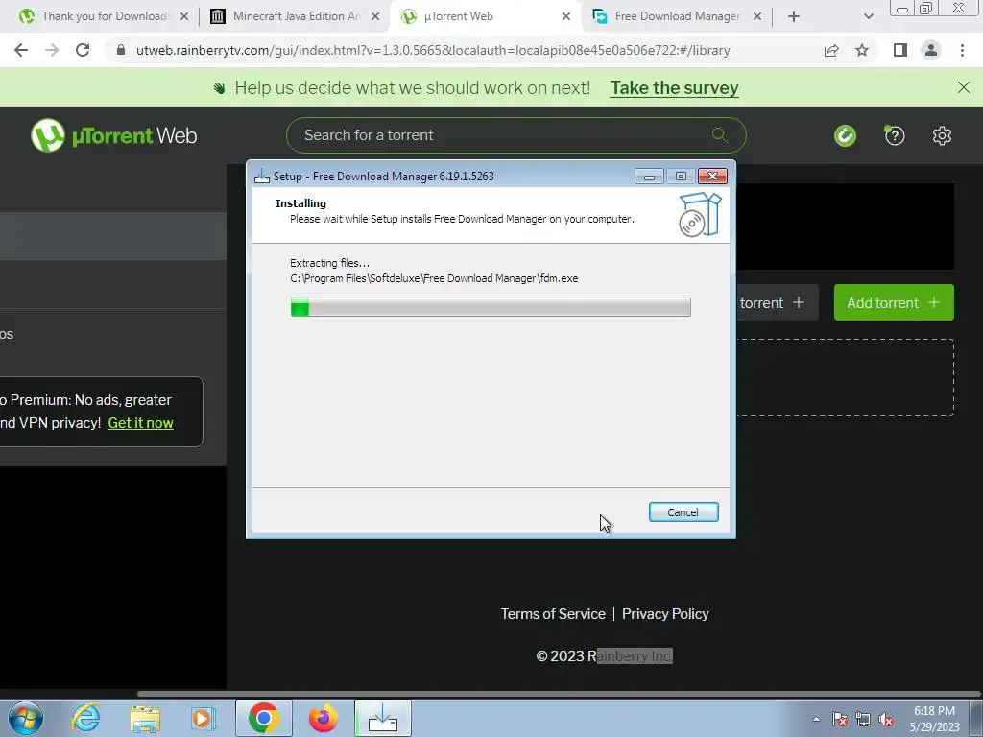The height and width of the screenshot is (737, 983).
Task: Click the setup window title icon
Action: point(261,177)
